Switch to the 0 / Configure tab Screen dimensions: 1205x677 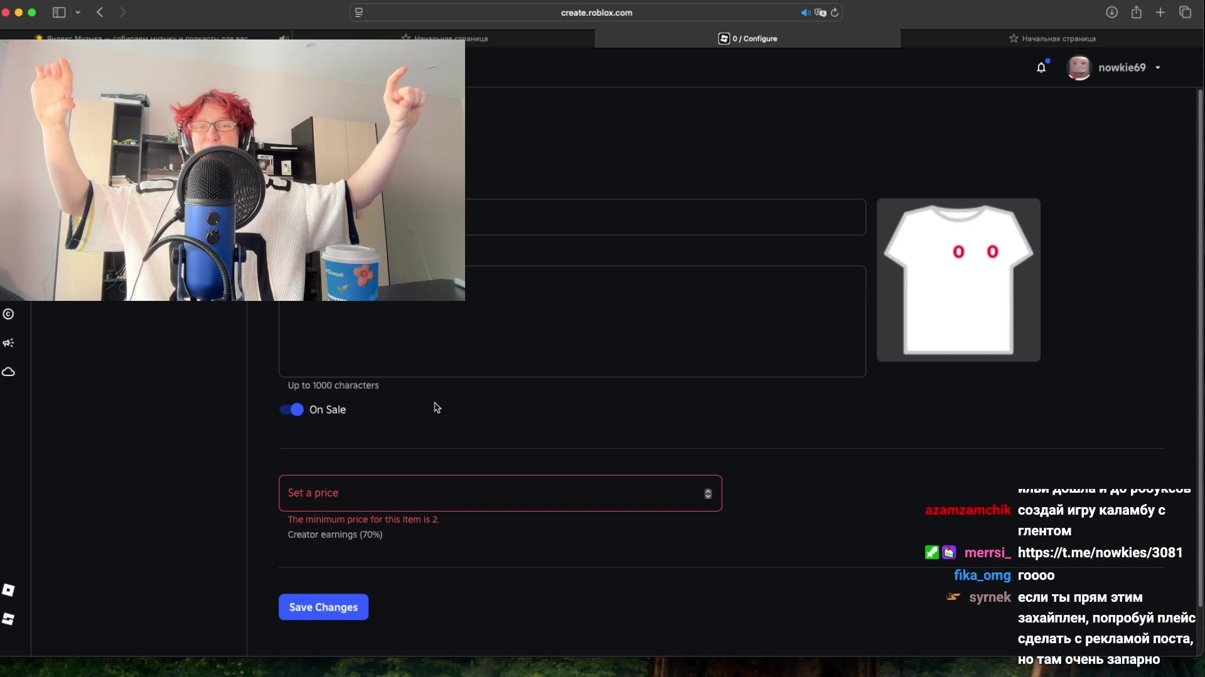pos(747,38)
